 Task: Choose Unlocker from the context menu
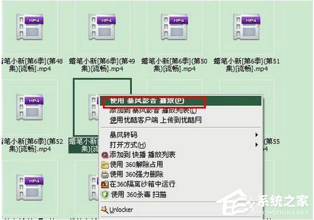(180, 210)
